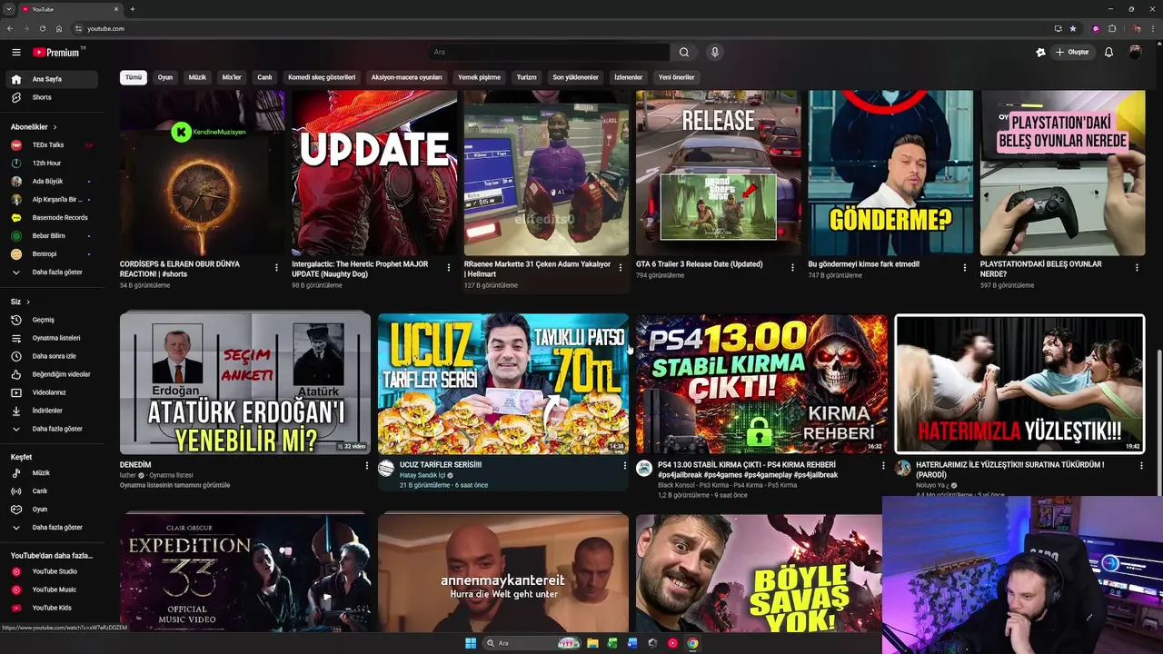The image size is (1163, 654).
Task: Click browser bookmark star icon
Action: pyautogui.click(x=1072, y=28)
